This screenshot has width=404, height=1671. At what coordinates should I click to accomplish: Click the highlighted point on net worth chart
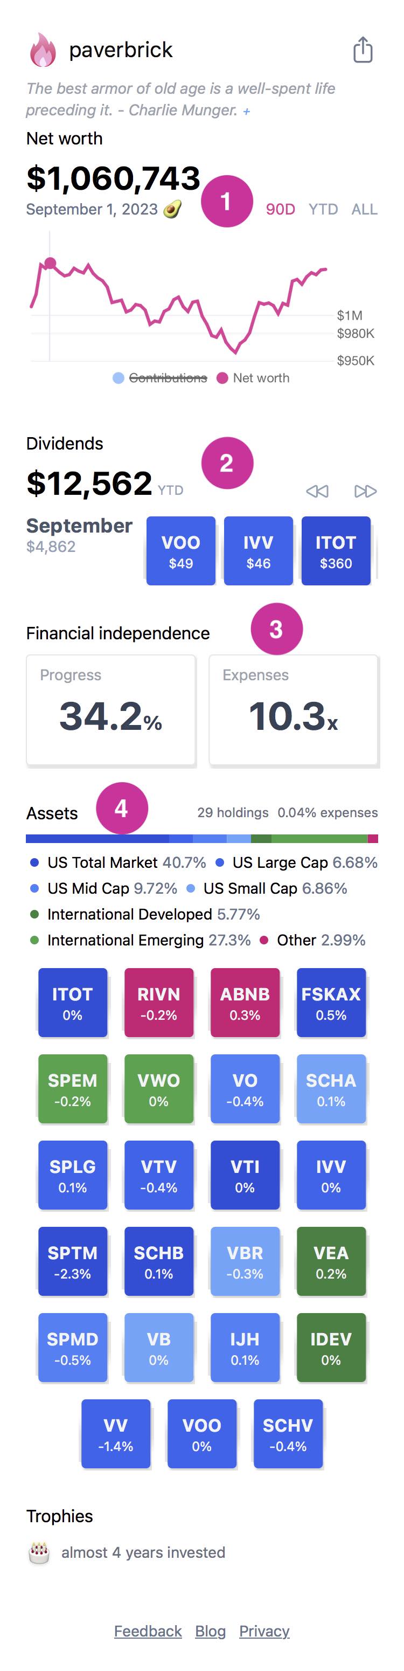[x=50, y=263]
